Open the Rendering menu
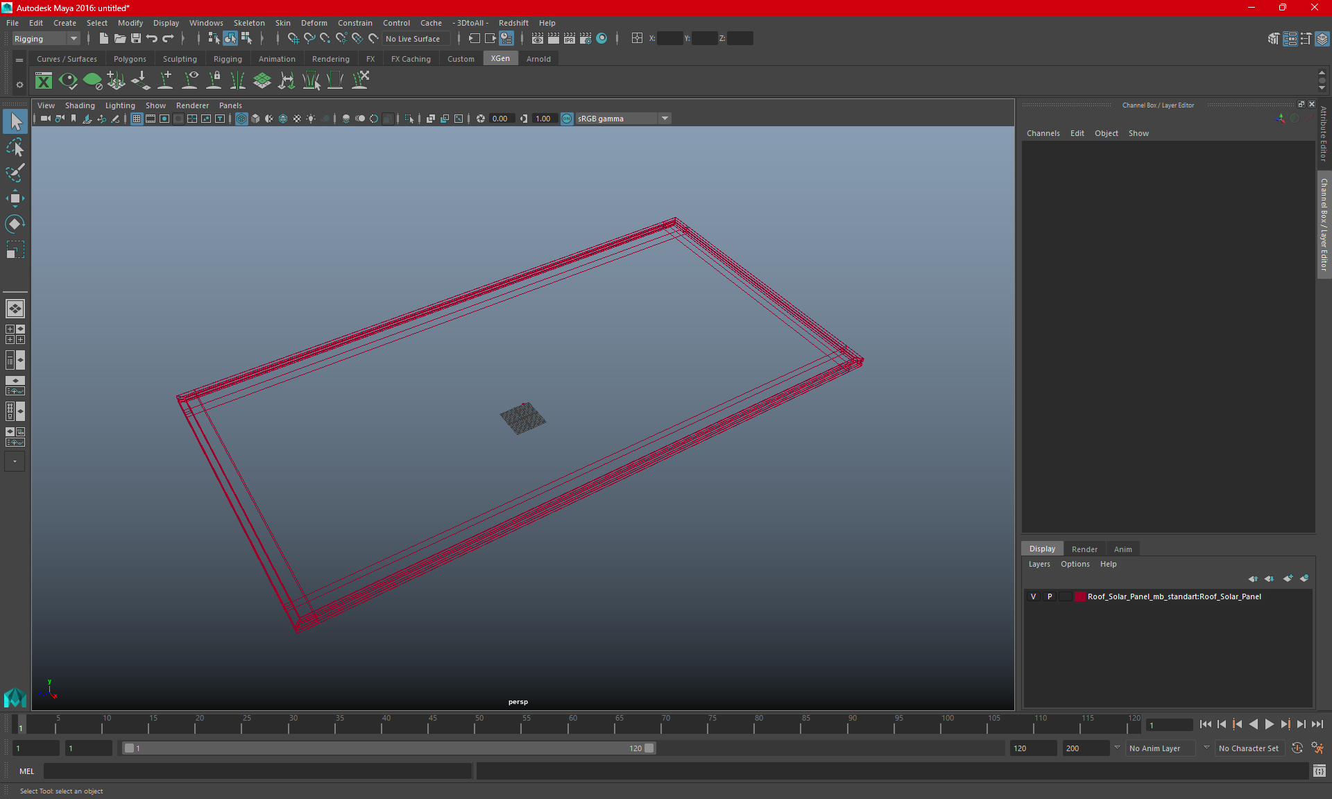Screen dimensions: 1332x799 pyautogui.click(x=331, y=59)
